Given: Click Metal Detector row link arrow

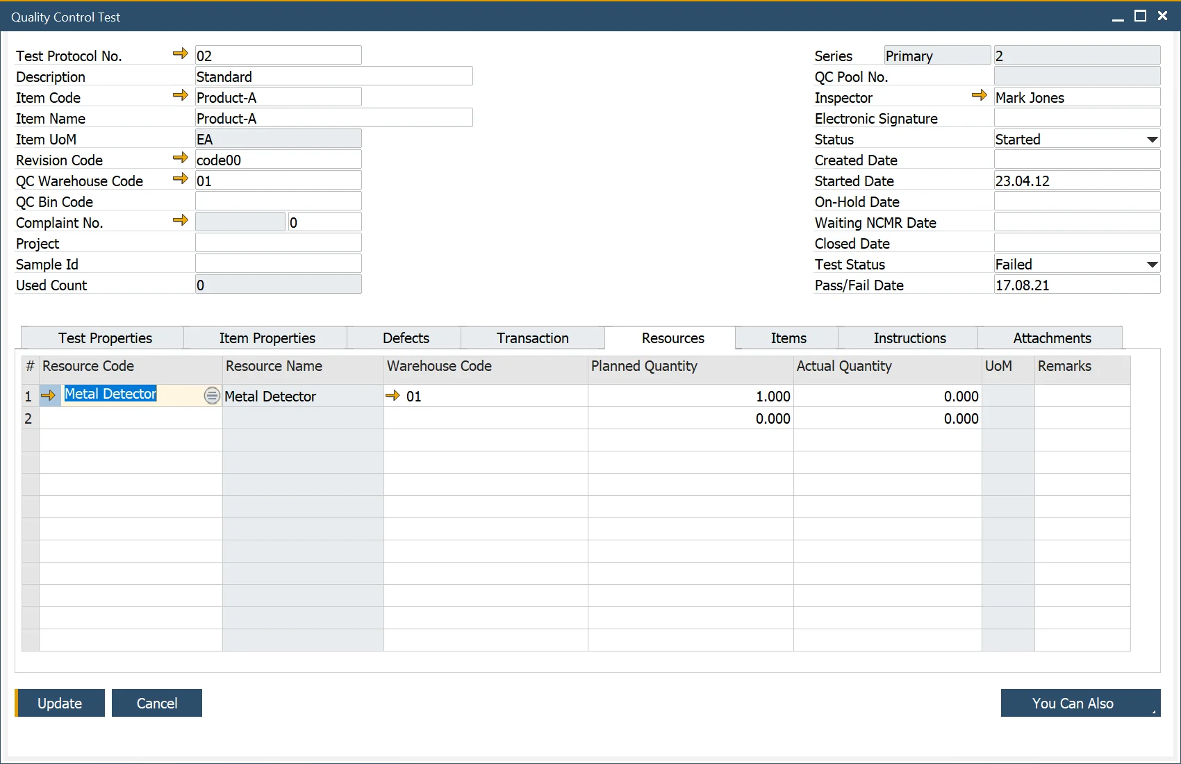Looking at the screenshot, I should [x=48, y=395].
